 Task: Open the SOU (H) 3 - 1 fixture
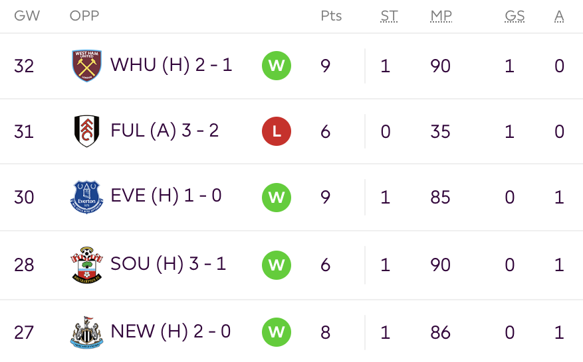pos(168,264)
